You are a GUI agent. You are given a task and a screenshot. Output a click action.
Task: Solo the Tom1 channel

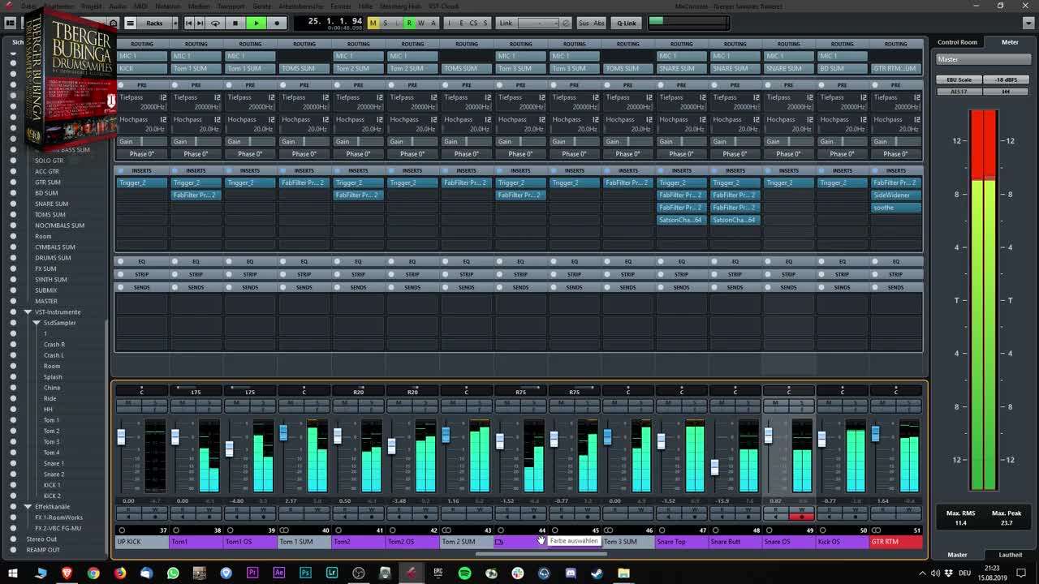(209, 402)
